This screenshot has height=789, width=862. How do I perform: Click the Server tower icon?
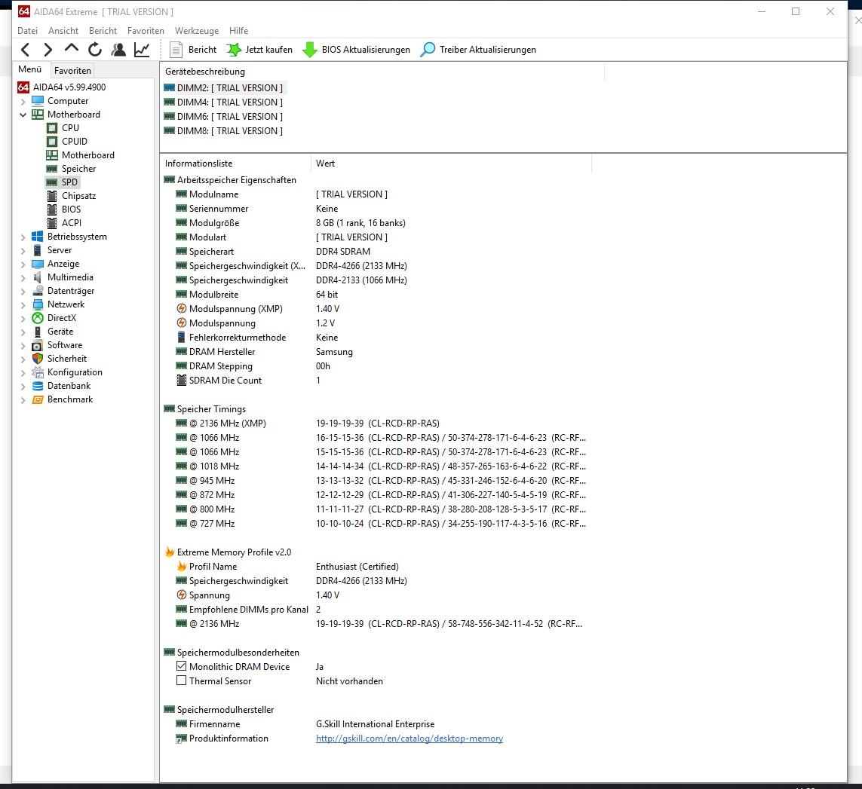(x=38, y=250)
